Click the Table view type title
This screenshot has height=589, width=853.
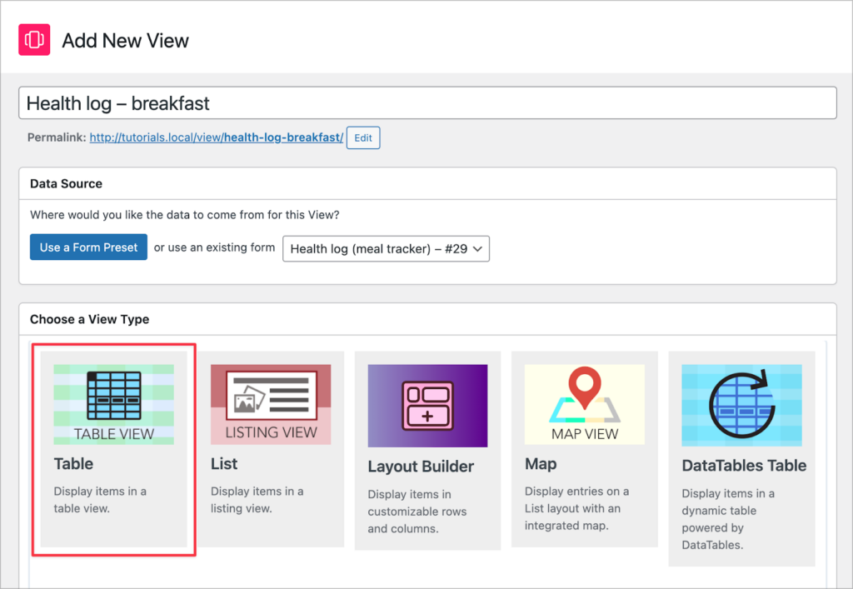click(x=73, y=464)
